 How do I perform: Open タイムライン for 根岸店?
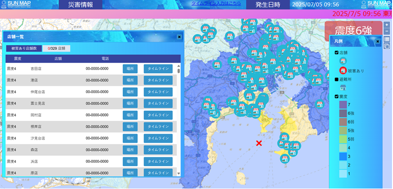[158, 127]
